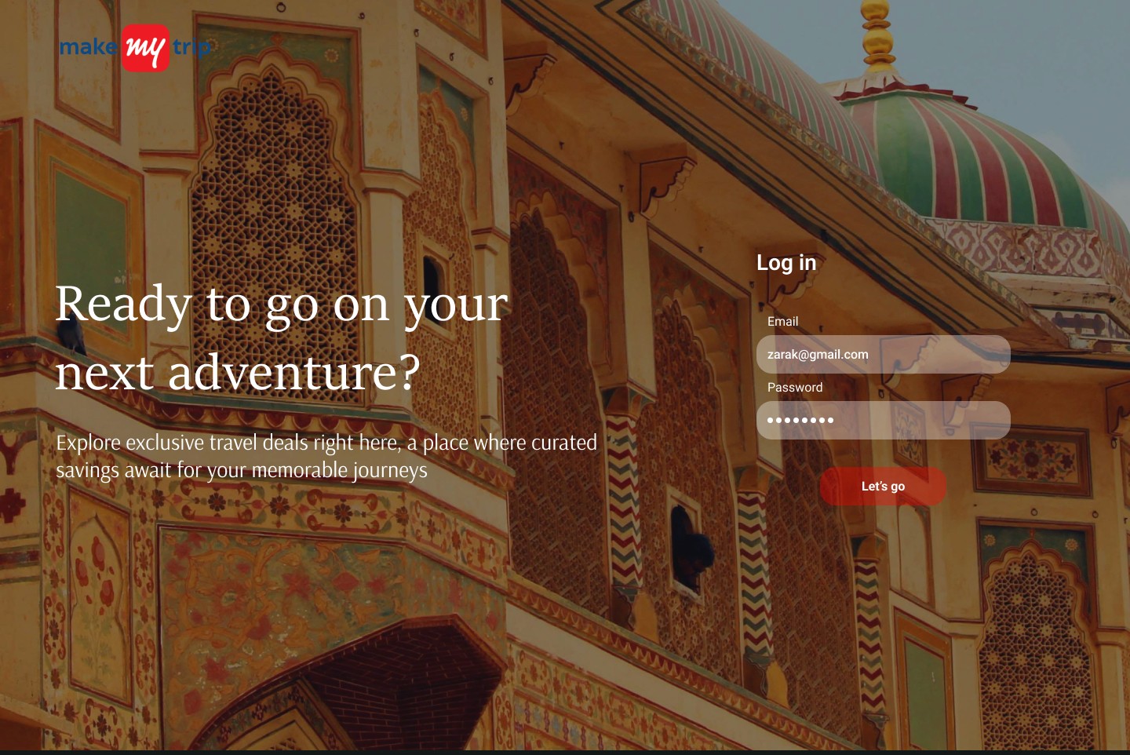Click the 'Ready to go on your' headline
Image resolution: width=1130 pixels, height=755 pixels.
tap(282, 305)
